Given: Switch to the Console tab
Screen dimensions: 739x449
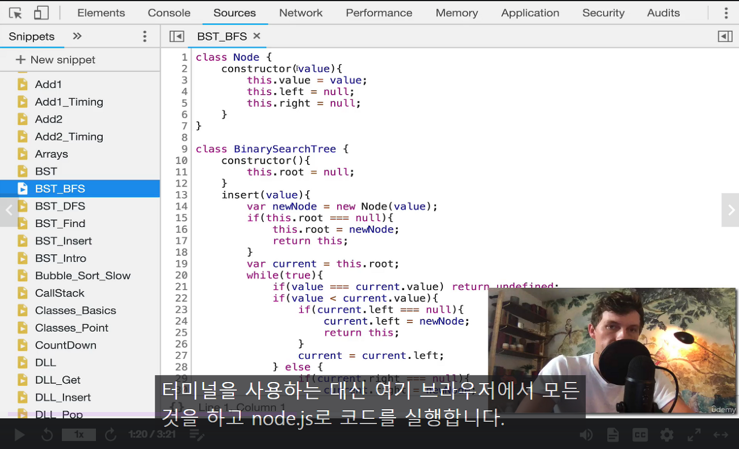Looking at the screenshot, I should (169, 13).
